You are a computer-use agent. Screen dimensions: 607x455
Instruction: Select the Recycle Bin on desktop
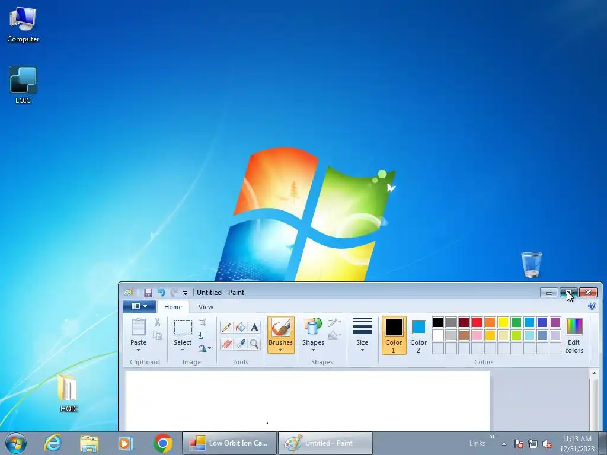pyautogui.click(x=532, y=265)
